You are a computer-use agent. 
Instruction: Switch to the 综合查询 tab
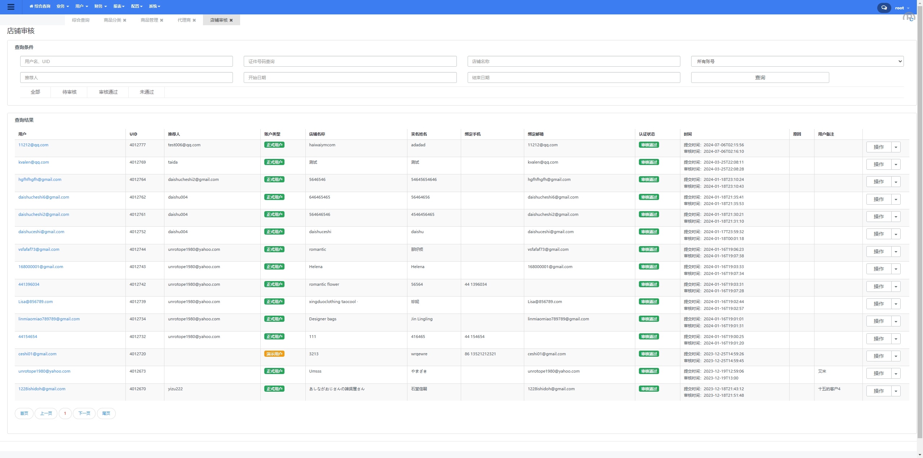pyautogui.click(x=80, y=20)
